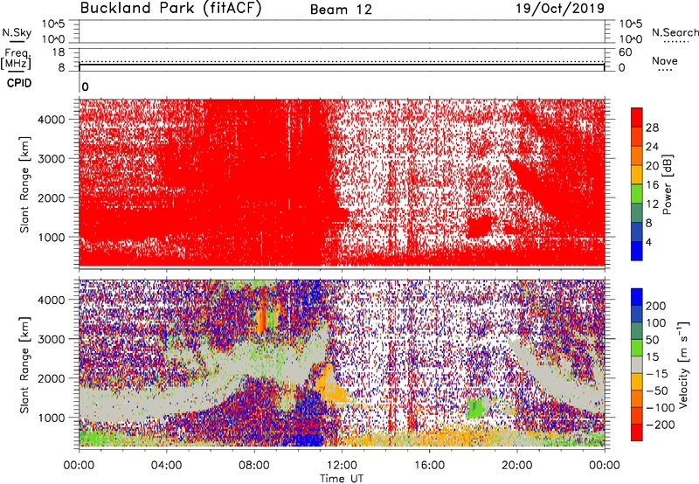Click the red top of power colorbar
This screenshot has width=699, height=484.
[637, 115]
